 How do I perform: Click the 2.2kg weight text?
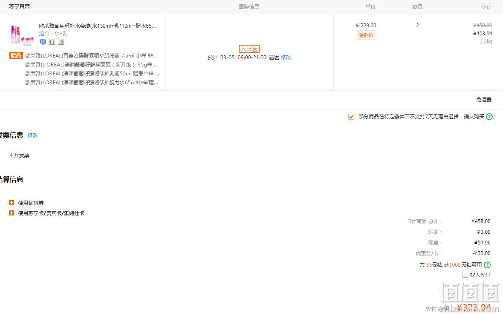486,42
